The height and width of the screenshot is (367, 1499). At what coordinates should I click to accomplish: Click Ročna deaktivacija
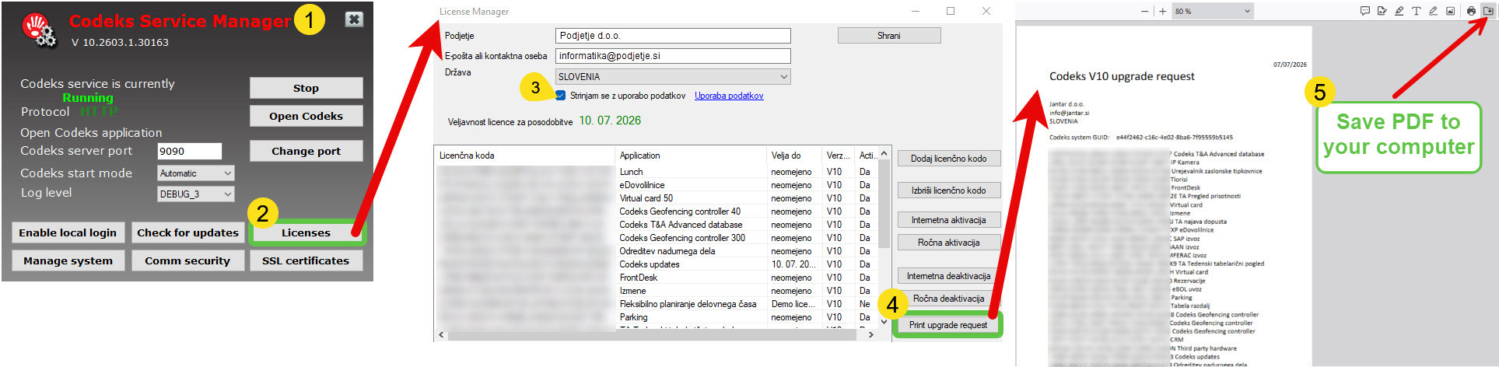click(948, 299)
